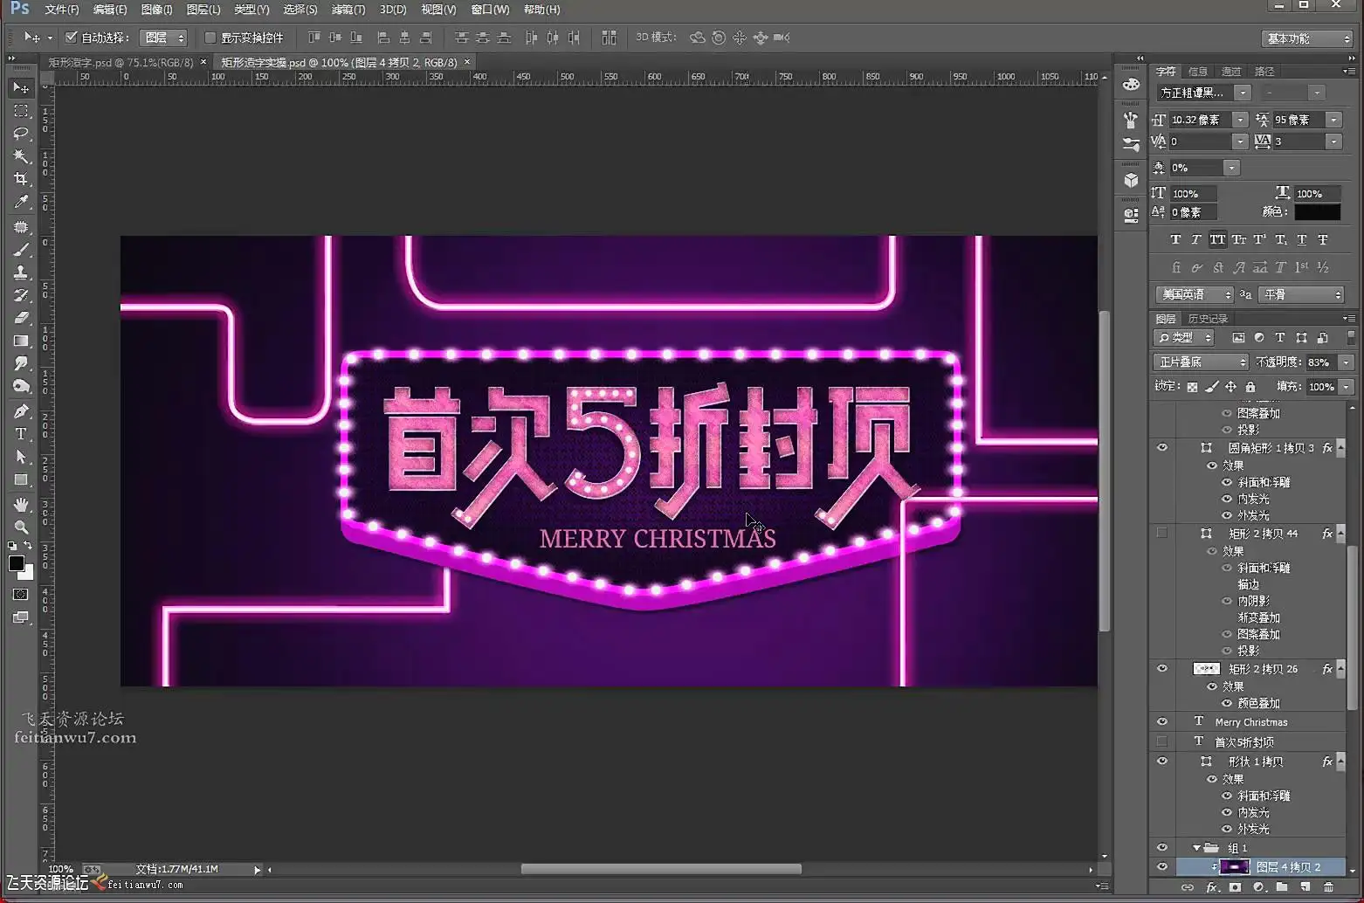Screen dimensions: 1364x903
Task: Add a layer mask
Action: tap(1235, 887)
